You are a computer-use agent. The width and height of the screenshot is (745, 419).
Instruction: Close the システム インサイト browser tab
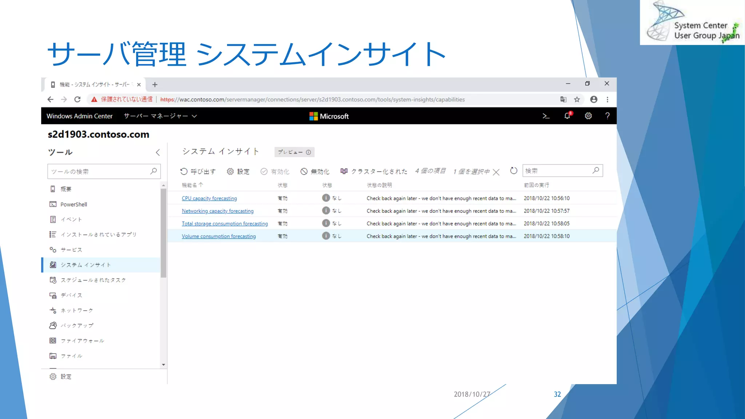tap(139, 85)
